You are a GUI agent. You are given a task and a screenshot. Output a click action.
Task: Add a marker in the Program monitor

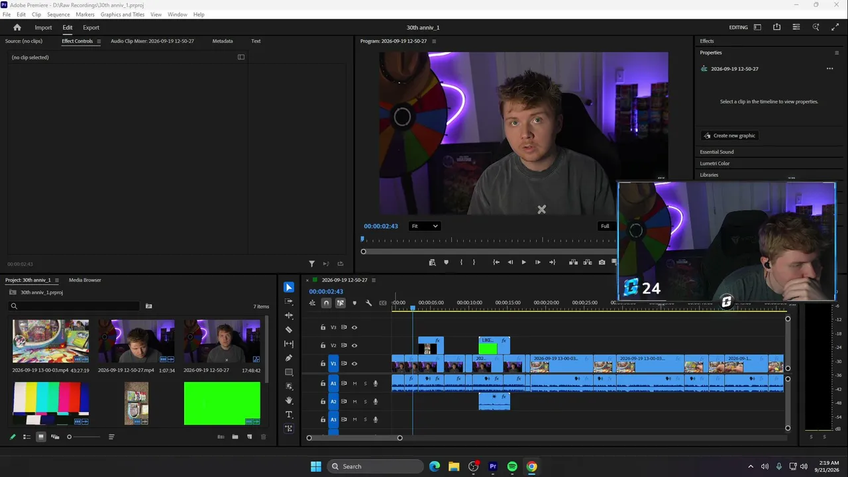[x=446, y=262]
